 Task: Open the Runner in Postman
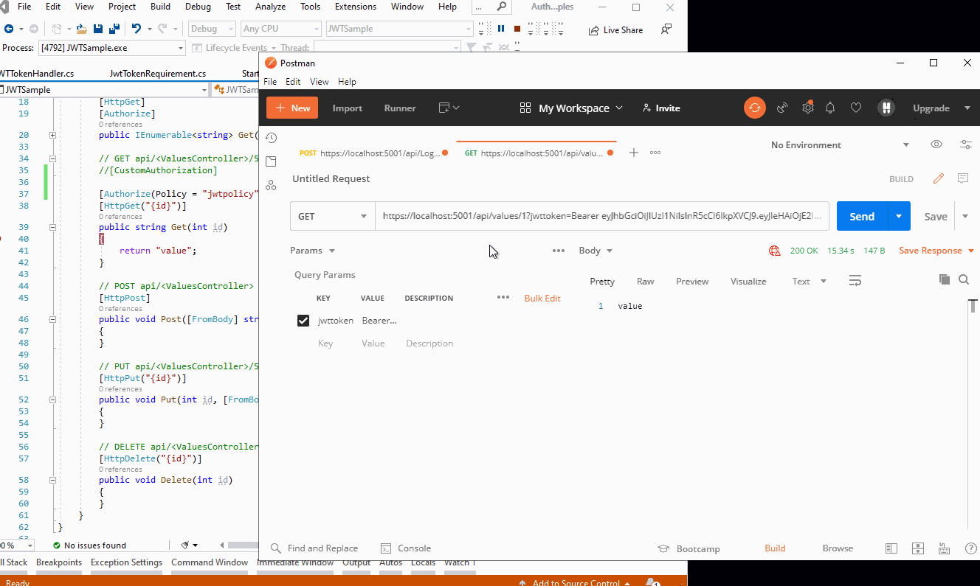click(400, 108)
